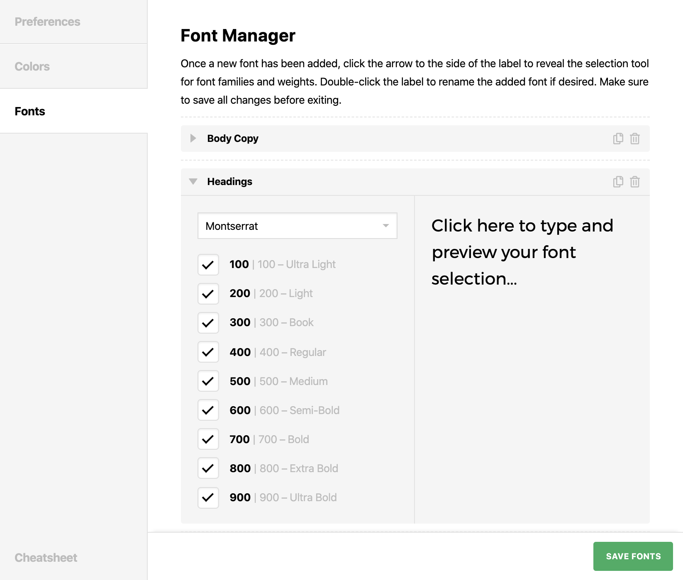Delete the Headings font entry

[x=634, y=182]
